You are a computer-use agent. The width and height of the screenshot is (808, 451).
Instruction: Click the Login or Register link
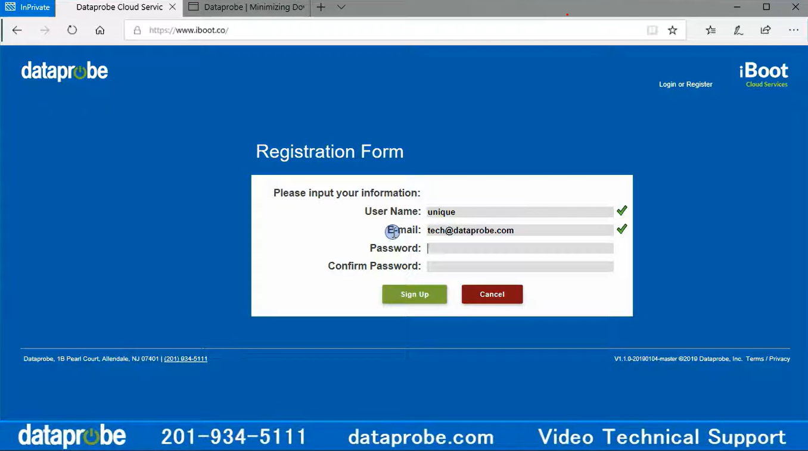pos(685,84)
